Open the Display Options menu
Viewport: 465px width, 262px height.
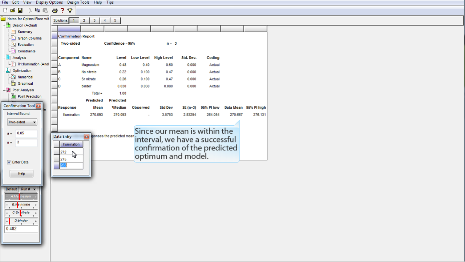(49, 2)
